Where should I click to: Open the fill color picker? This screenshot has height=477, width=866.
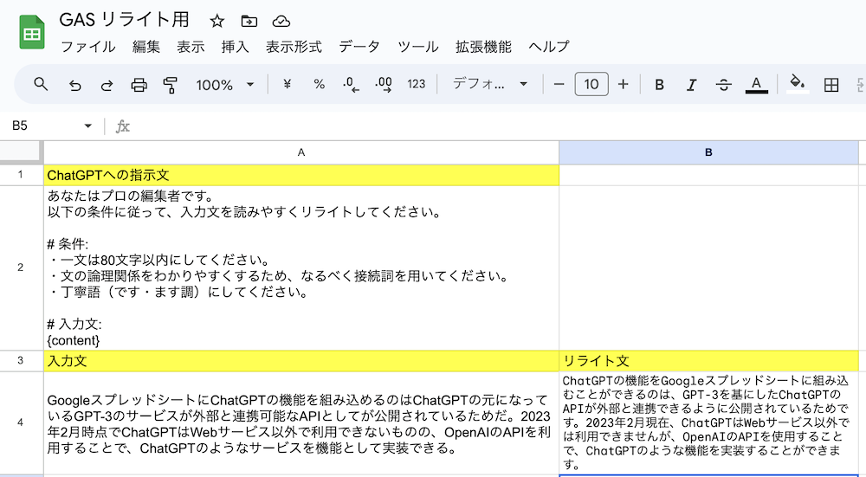[x=798, y=85]
